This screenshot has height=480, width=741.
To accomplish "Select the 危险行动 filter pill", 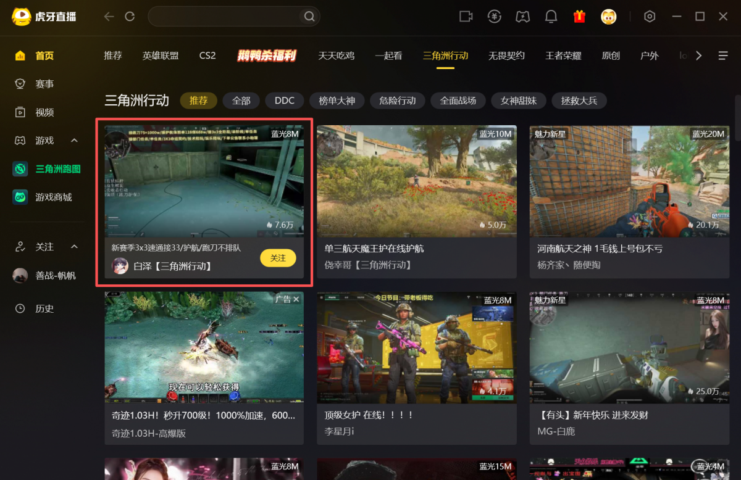I will 397,101.
